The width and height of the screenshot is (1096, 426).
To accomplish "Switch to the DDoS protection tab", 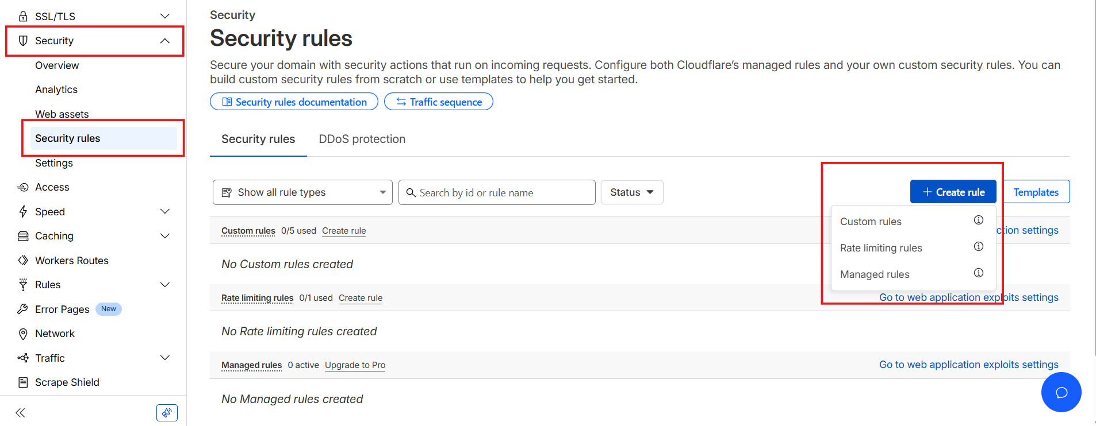I will click(x=362, y=138).
